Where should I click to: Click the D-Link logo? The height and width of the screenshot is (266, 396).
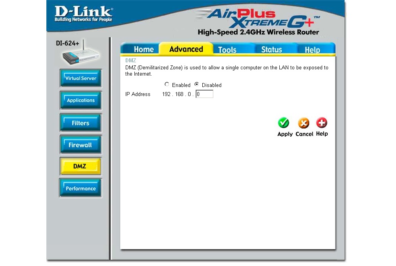tap(84, 14)
